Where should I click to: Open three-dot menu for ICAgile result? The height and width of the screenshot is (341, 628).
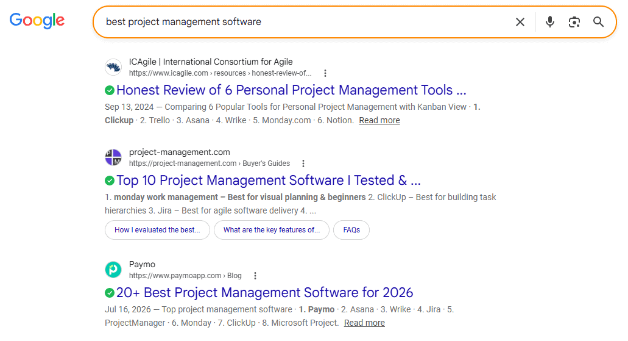[x=325, y=73]
